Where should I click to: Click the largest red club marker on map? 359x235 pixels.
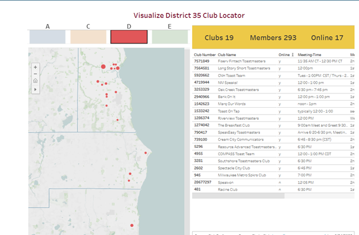point(104,67)
